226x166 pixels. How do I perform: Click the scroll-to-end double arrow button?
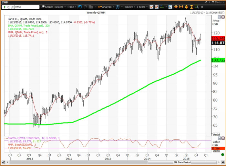[x=223, y=162]
